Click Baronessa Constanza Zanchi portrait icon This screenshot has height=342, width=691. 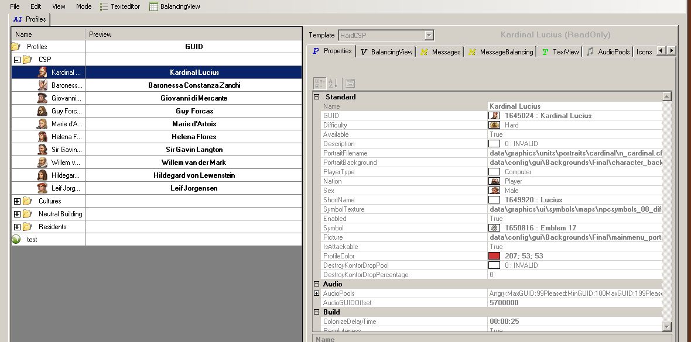pyautogui.click(x=42, y=85)
